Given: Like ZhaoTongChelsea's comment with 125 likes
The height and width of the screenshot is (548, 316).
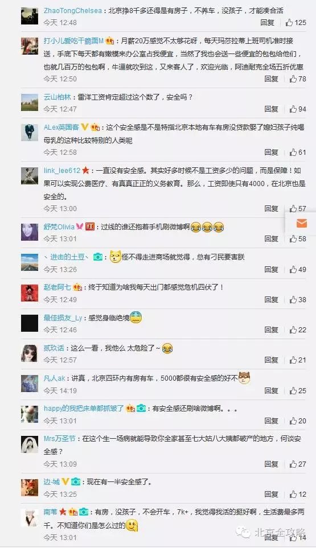Looking at the screenshot, I should (x=289, y=23).
